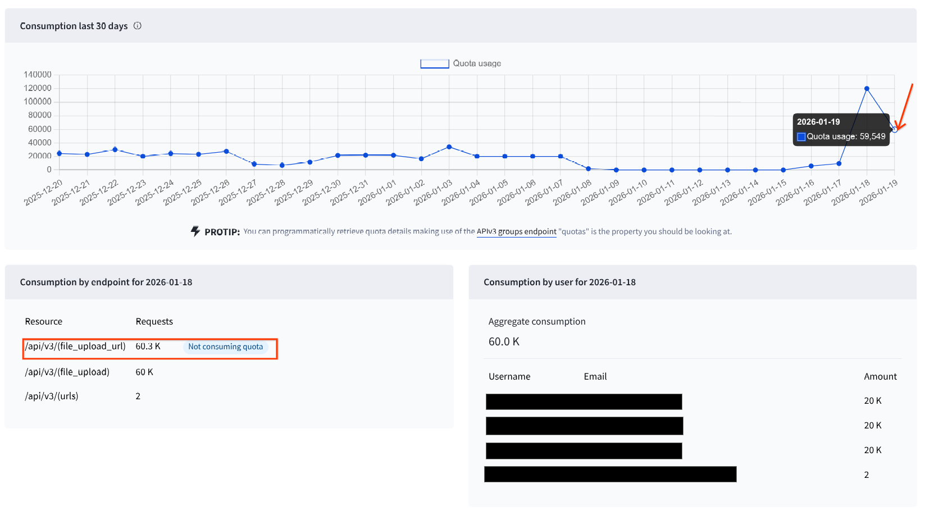
Task: Click the 2026-01-17 data point
Action: [x=839, y=163]
